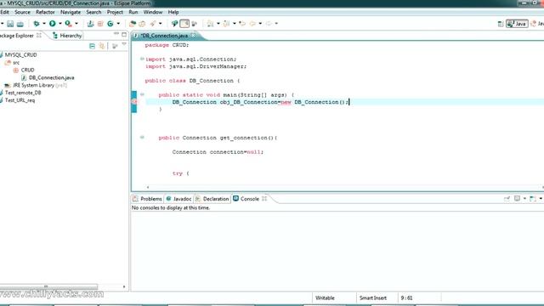This screenshot has width=544, height=306.
Task: Open the Source menu
Action: (x=23, y=12)
